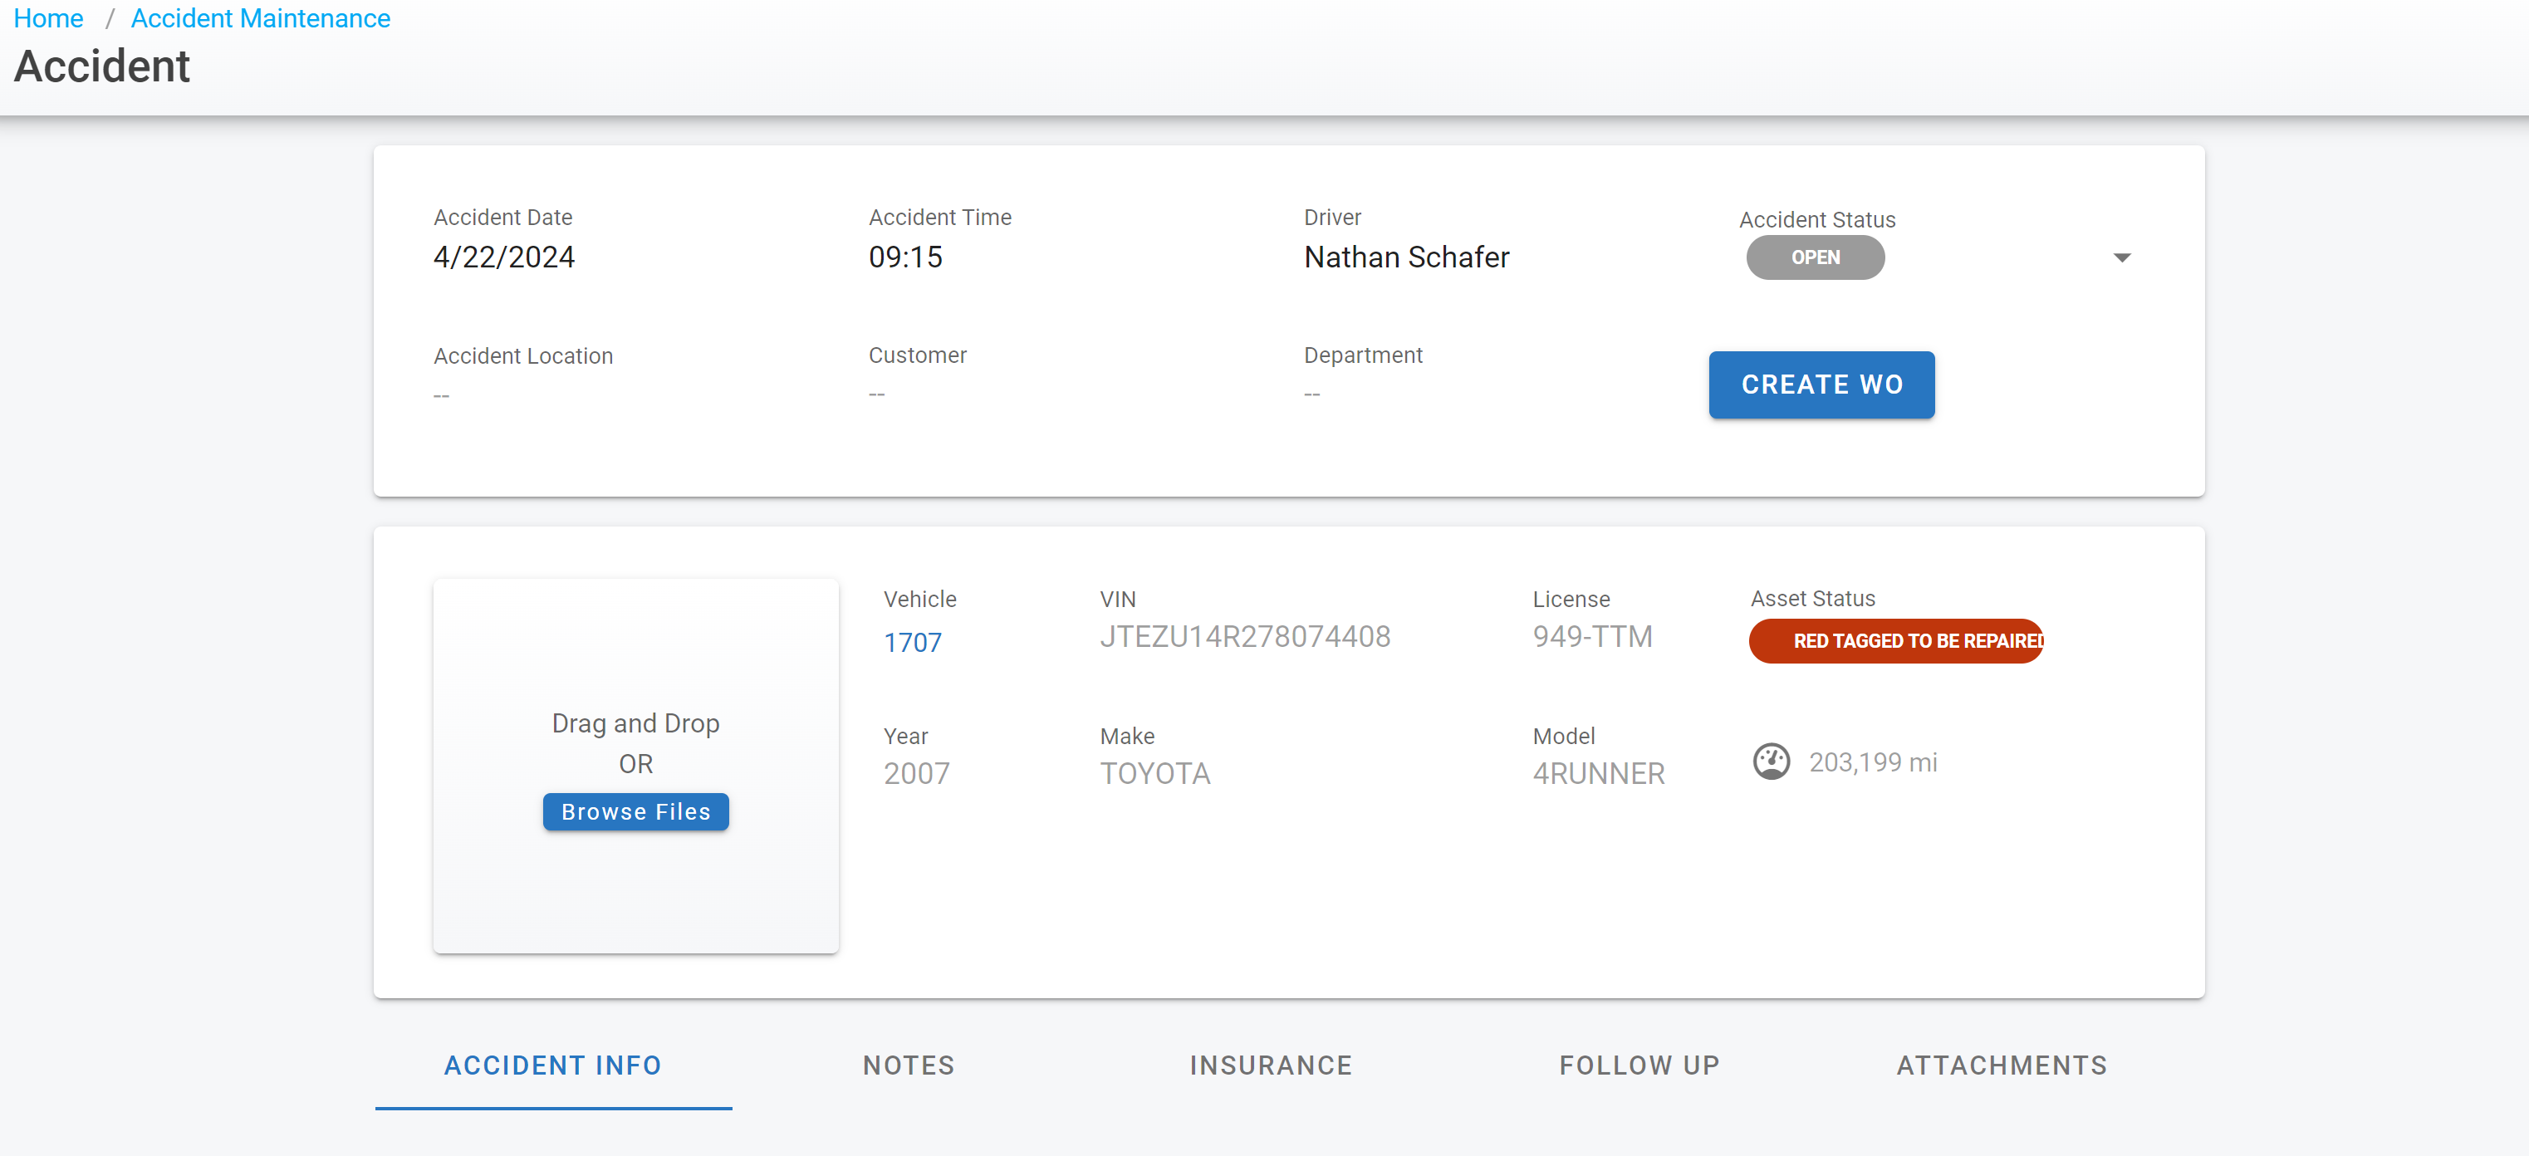Click the odometer gauge icon
Image resolution: width=2529 pixels, height=1156 pixels.
(1771, 762)
